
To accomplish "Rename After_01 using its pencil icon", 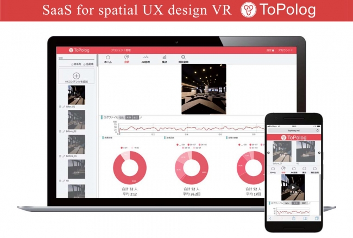I will (x=64, y=107).
